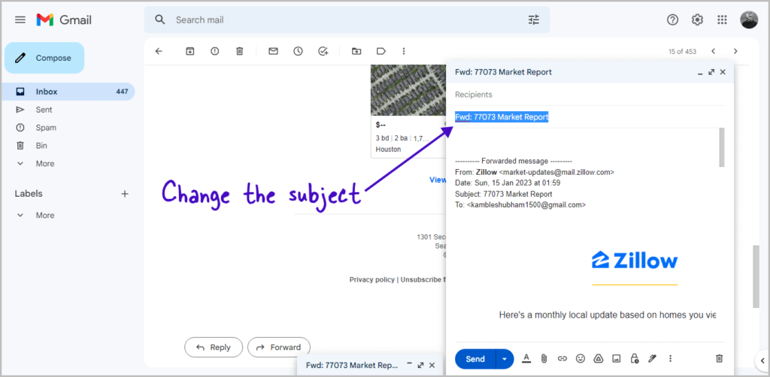Insert files using Google Drive

point(598,358)
